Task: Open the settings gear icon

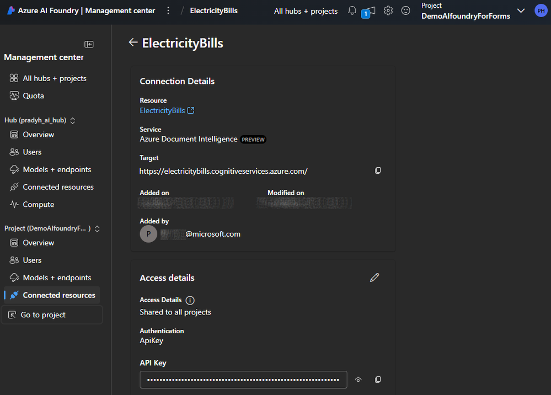Action: [388, 10]
